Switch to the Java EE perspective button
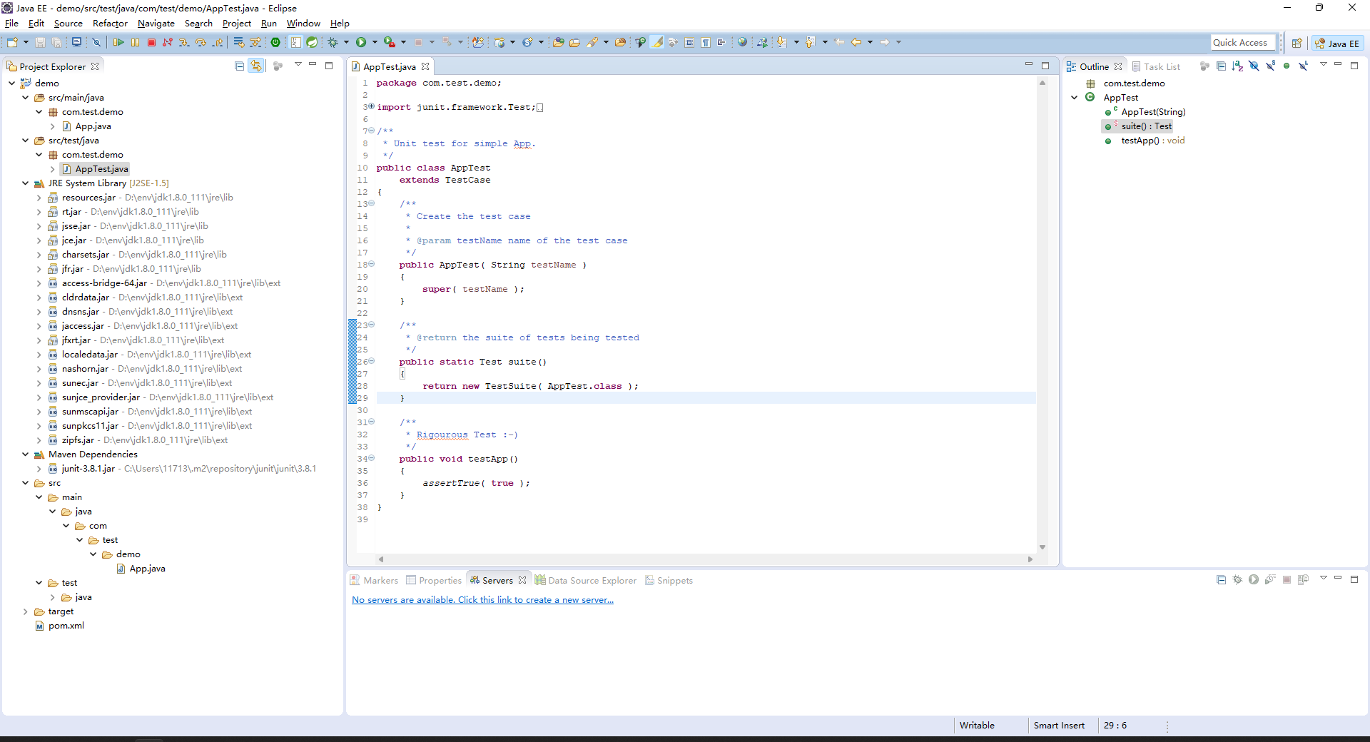The image size is (1370, 742). [1337, 44]
